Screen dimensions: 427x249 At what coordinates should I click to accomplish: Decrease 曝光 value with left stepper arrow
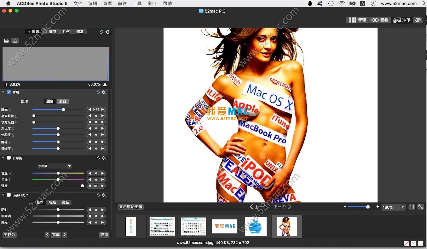tap(89, 110)
